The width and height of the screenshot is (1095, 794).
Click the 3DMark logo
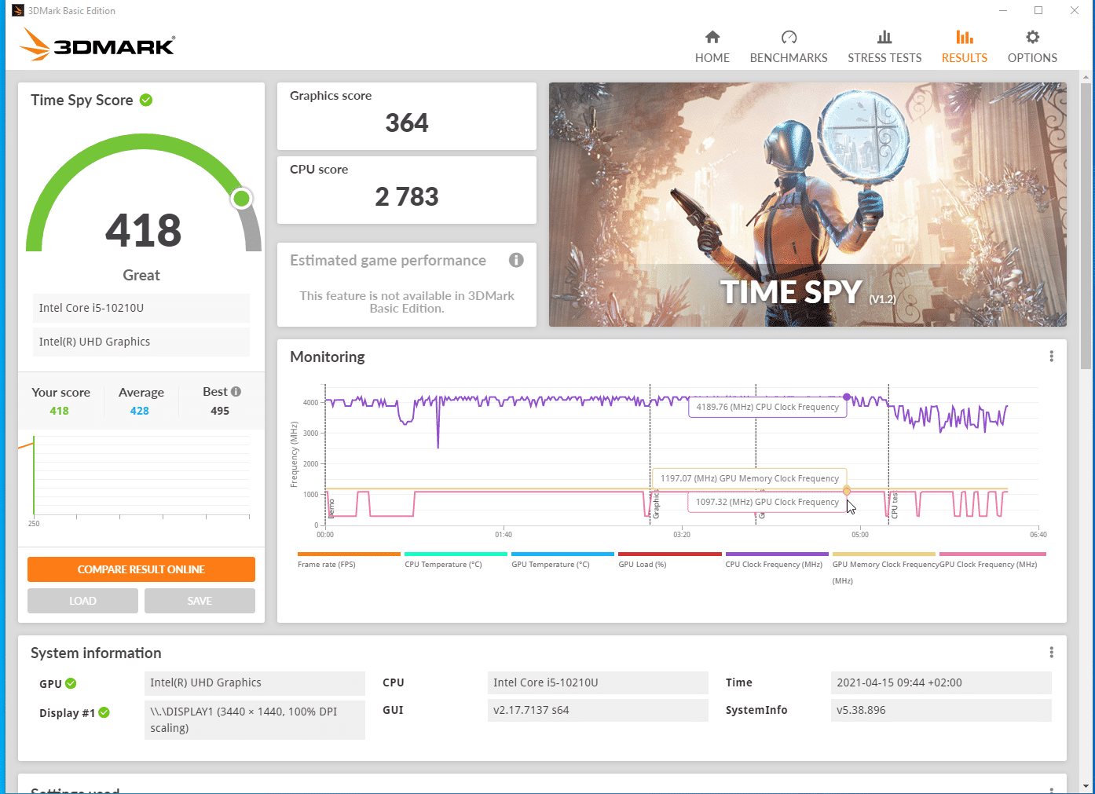click(x=97, y=45)
